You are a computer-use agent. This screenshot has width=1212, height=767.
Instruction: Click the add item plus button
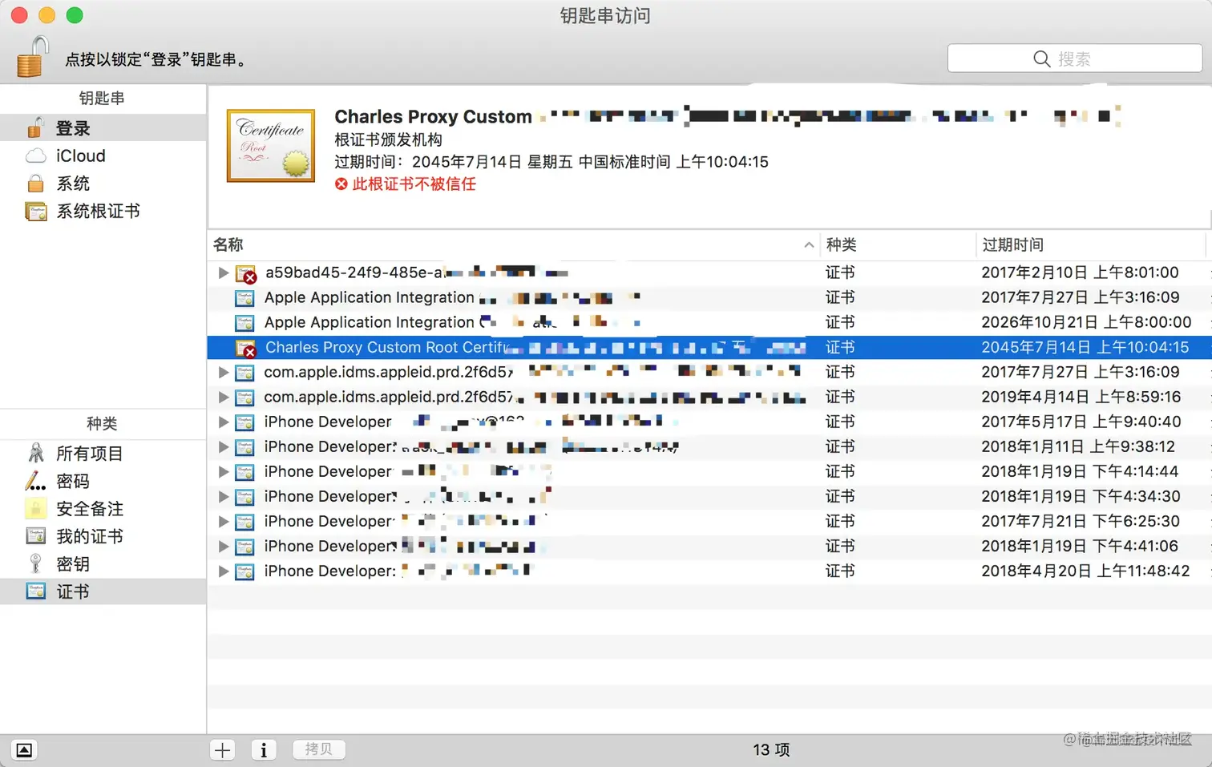pos(223,749)
